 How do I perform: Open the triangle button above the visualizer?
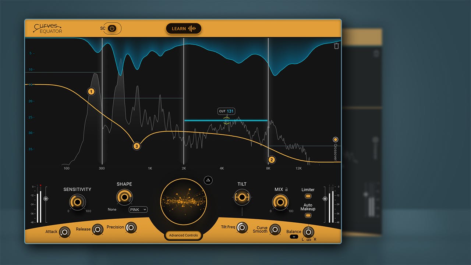(x=208, y=180)
